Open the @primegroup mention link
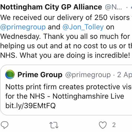This screenshot has width=132, height=132. tap(23, 27)
